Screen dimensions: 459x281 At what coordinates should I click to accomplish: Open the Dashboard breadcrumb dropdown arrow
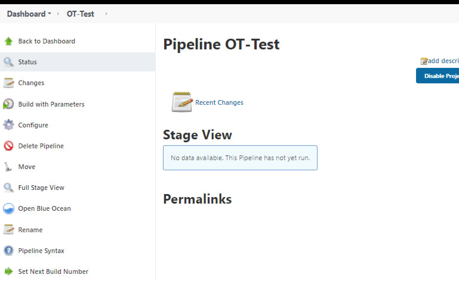(x=50, y=14)
